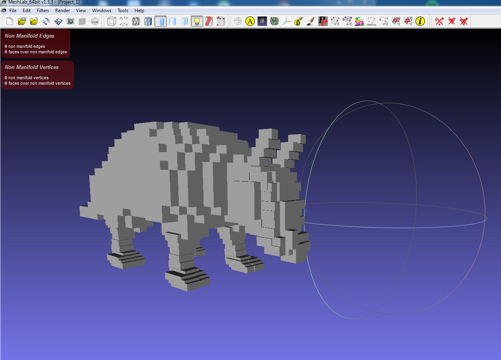Open the Help menu
Image resolution: width=501 pixels, height=360 pixels.
[139, 11]
